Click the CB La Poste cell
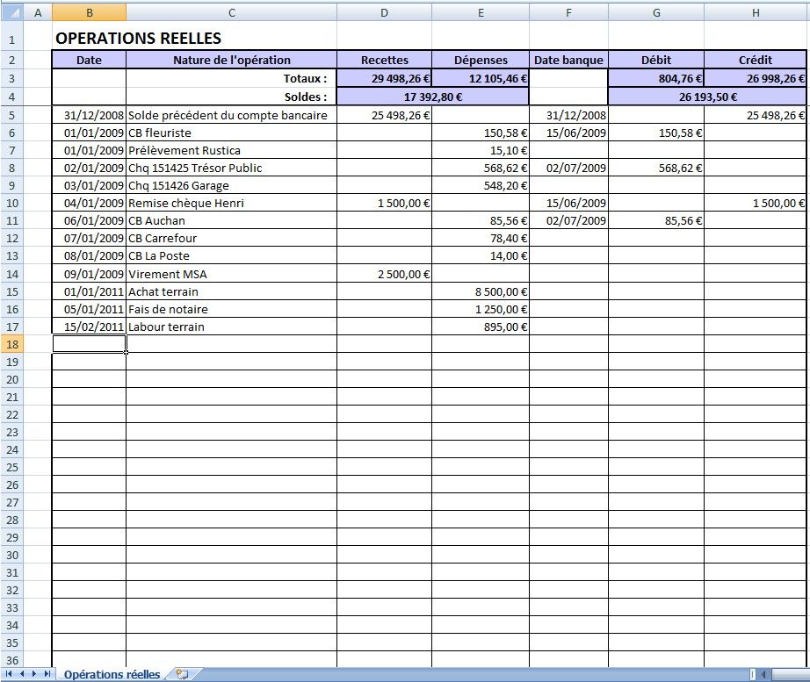810x682 pixels. pyautogui.click(x=231, y=255)
